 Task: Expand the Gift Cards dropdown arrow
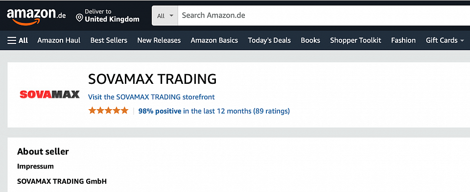pos(462,40)
